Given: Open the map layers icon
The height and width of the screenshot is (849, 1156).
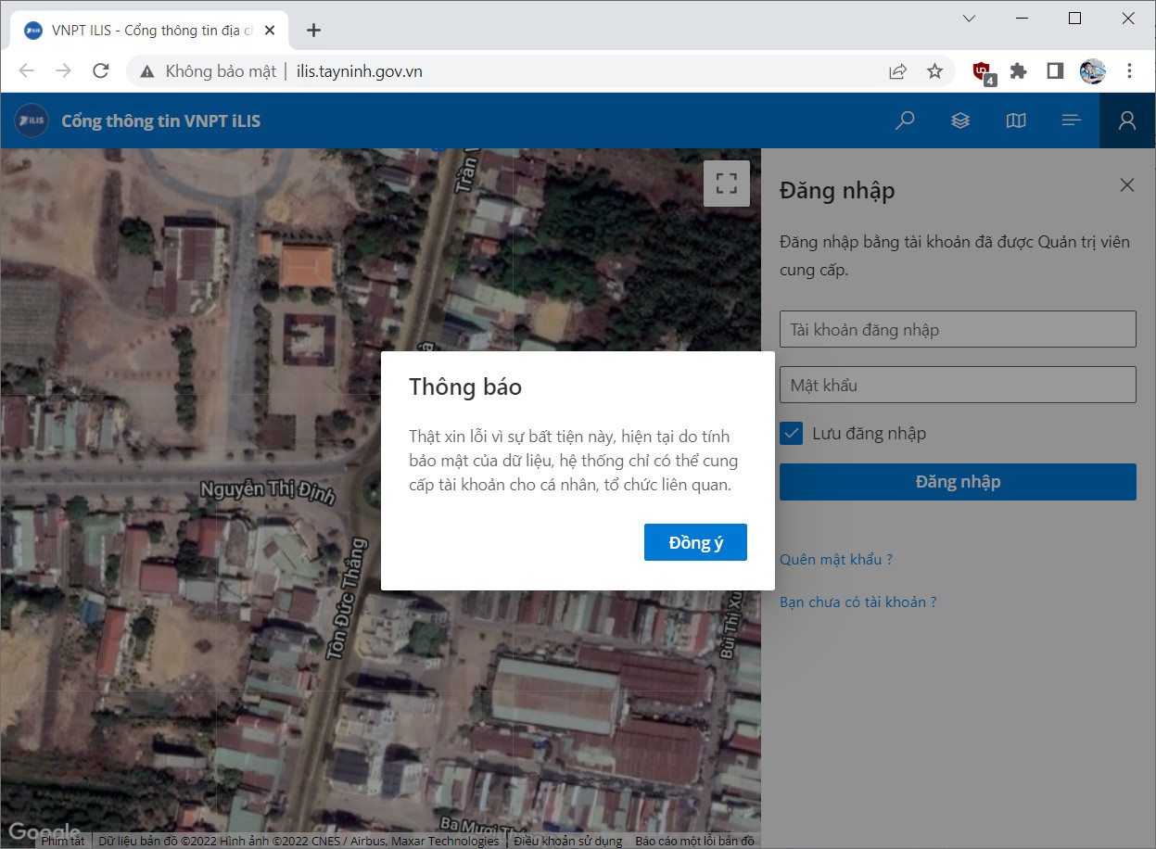Looking at the screenshot, I should [960, 120].
